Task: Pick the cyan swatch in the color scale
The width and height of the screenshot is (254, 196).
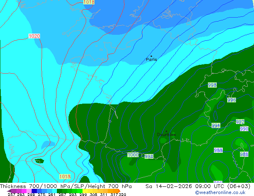Action: (54, 191)
